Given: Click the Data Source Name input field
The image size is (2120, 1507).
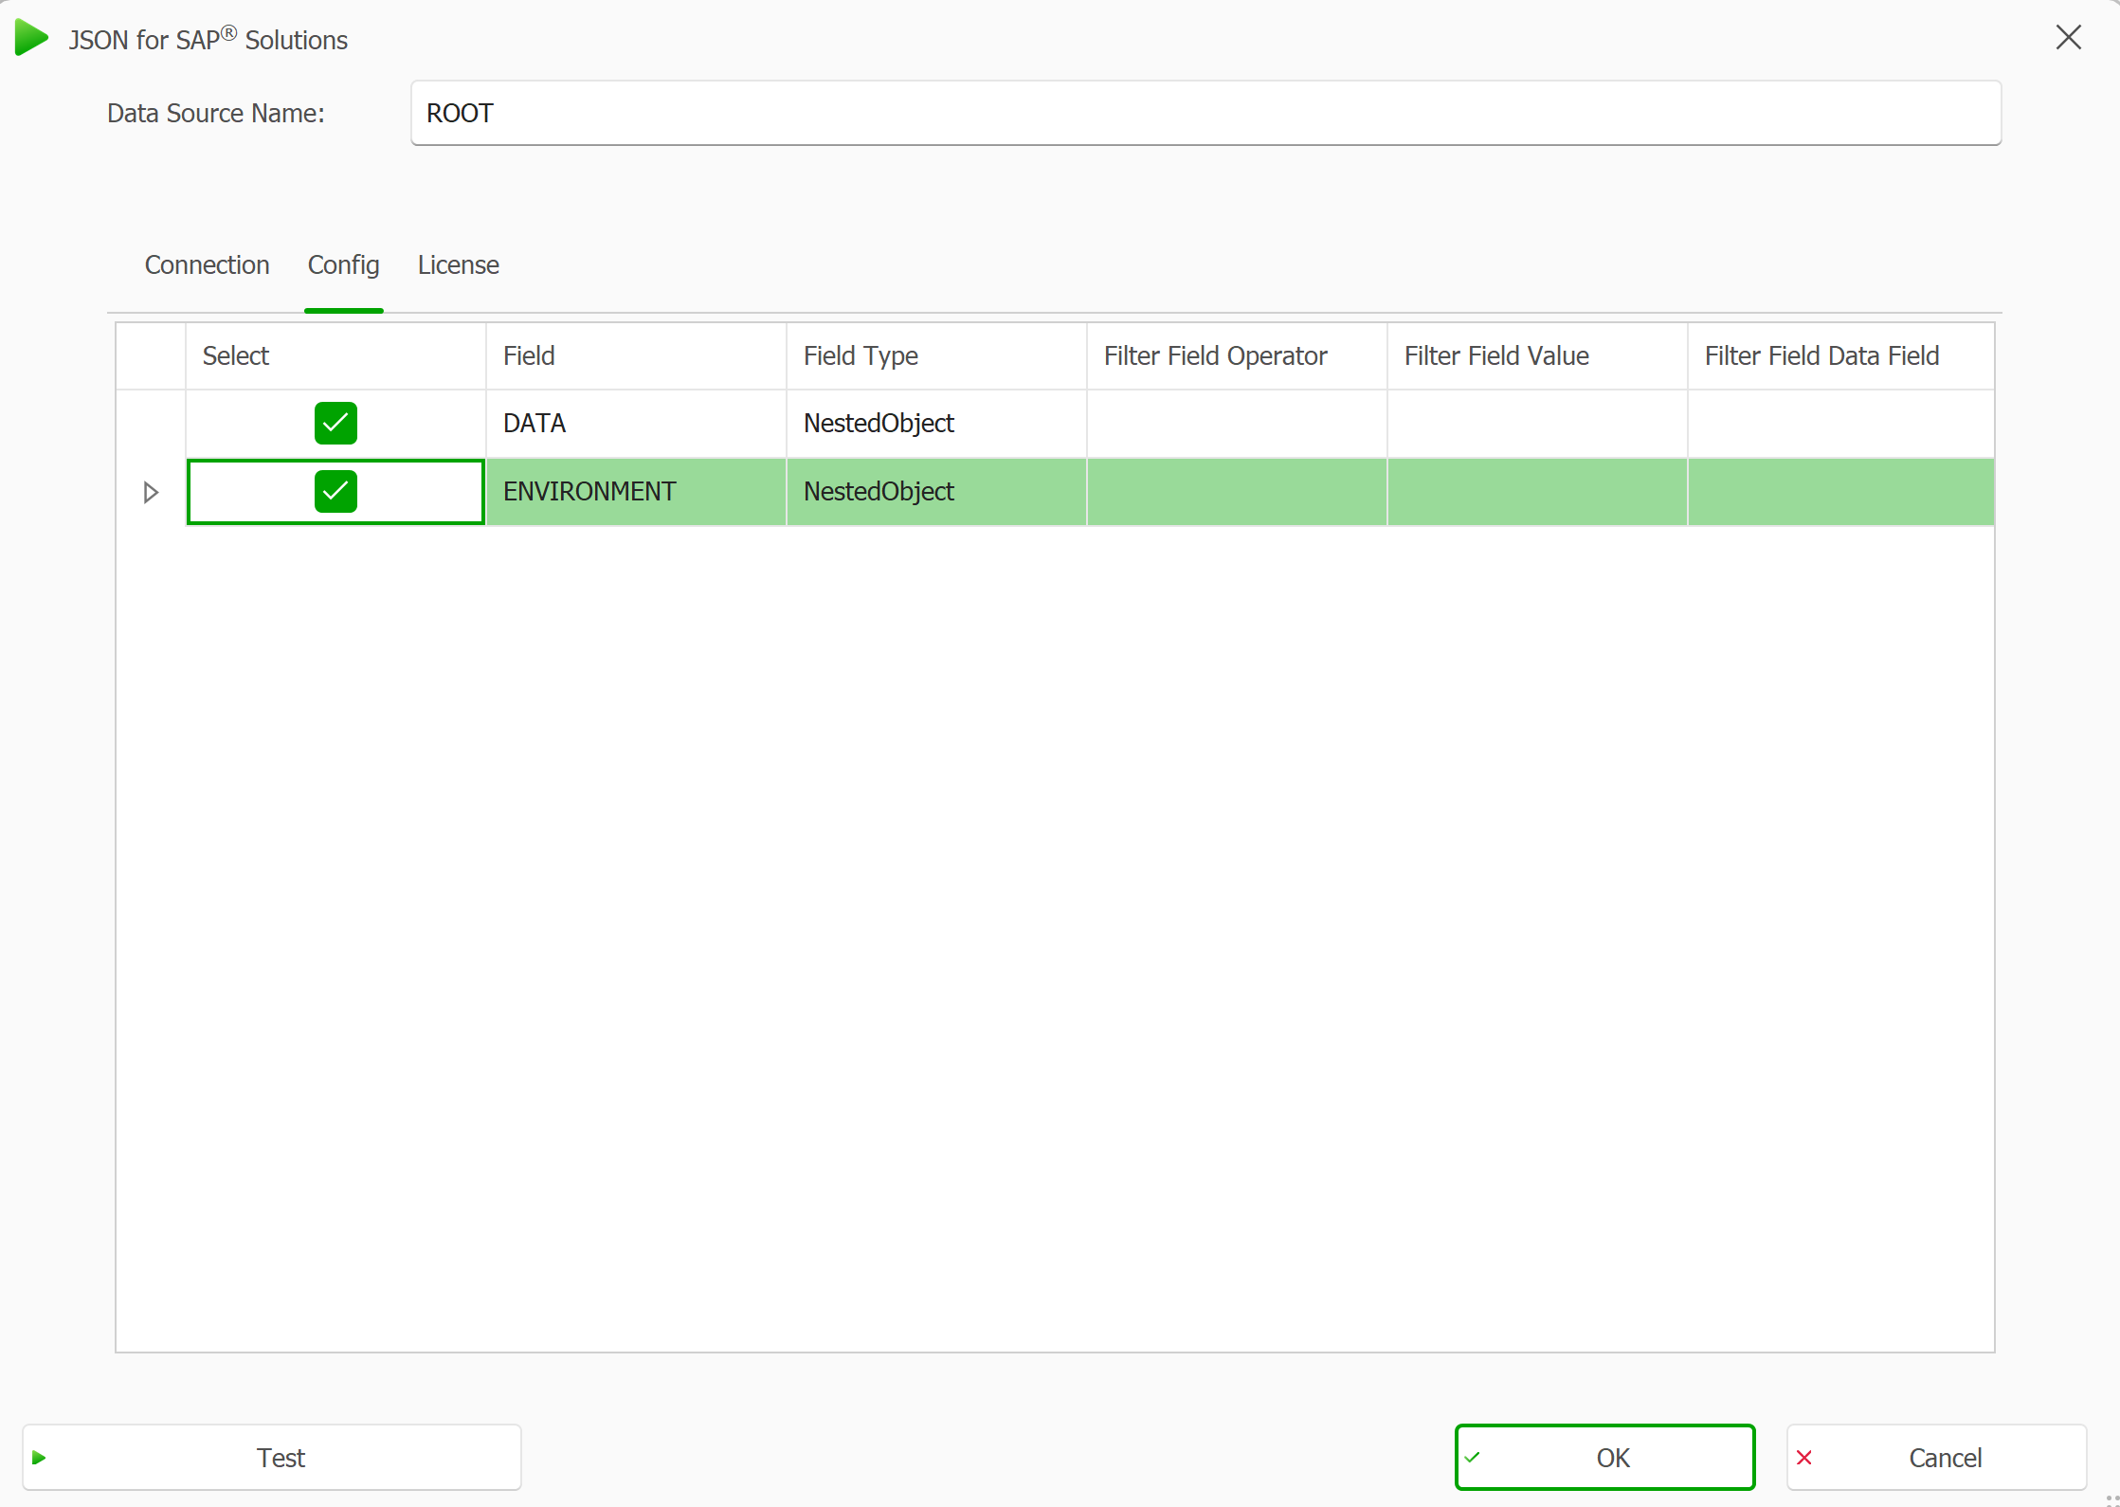Looking at the screenshot, I should tap(1205, 114).
